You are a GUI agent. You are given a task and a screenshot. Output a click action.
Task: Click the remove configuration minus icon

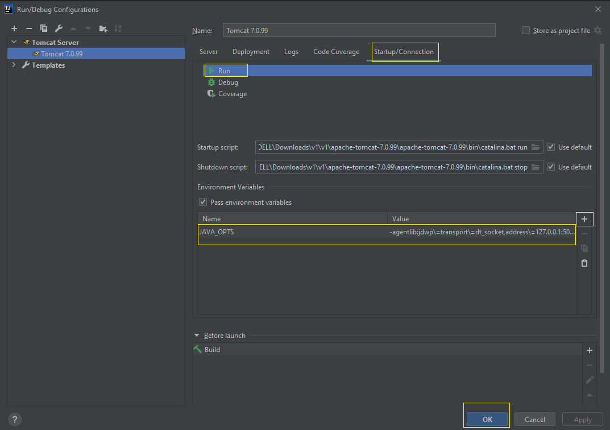pos(29,28)
